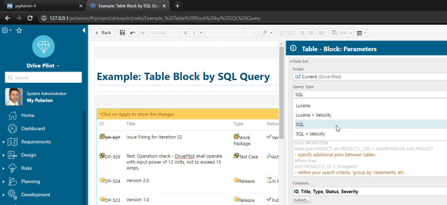Expand the Requirements tree node
The image size is (447, 205).
(3, 142)
